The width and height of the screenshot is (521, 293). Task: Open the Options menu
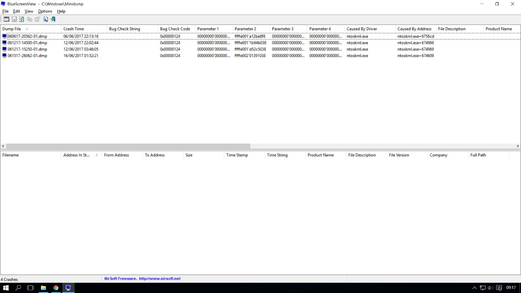[x=45, y=11]
